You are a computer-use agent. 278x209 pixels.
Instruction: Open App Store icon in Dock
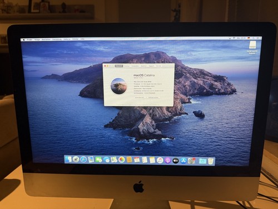(x=183, y=161)
